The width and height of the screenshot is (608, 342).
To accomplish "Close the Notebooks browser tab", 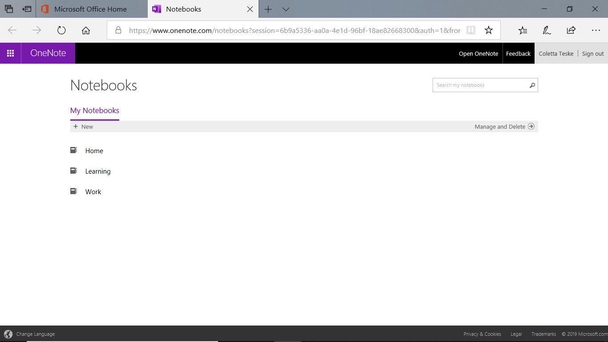I will pyautogui.click(x=250, y=9).
